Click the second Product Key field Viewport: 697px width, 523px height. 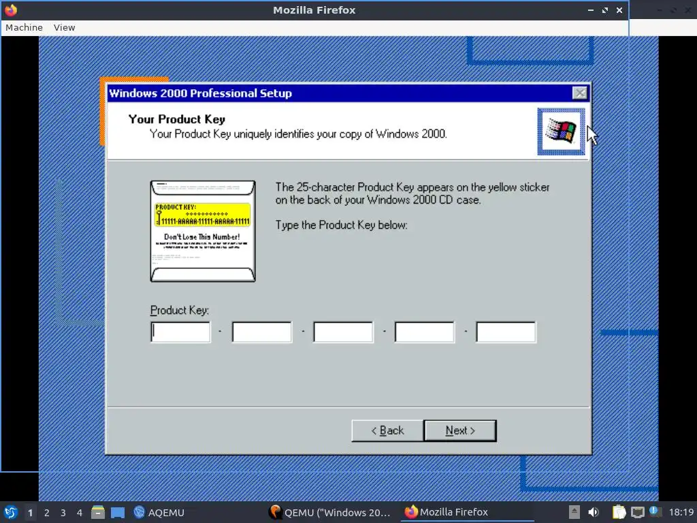click(262, 332)
